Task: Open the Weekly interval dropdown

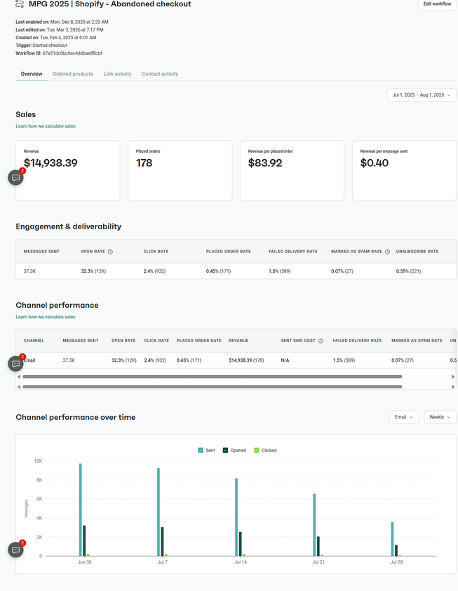Action: [440, 416]
